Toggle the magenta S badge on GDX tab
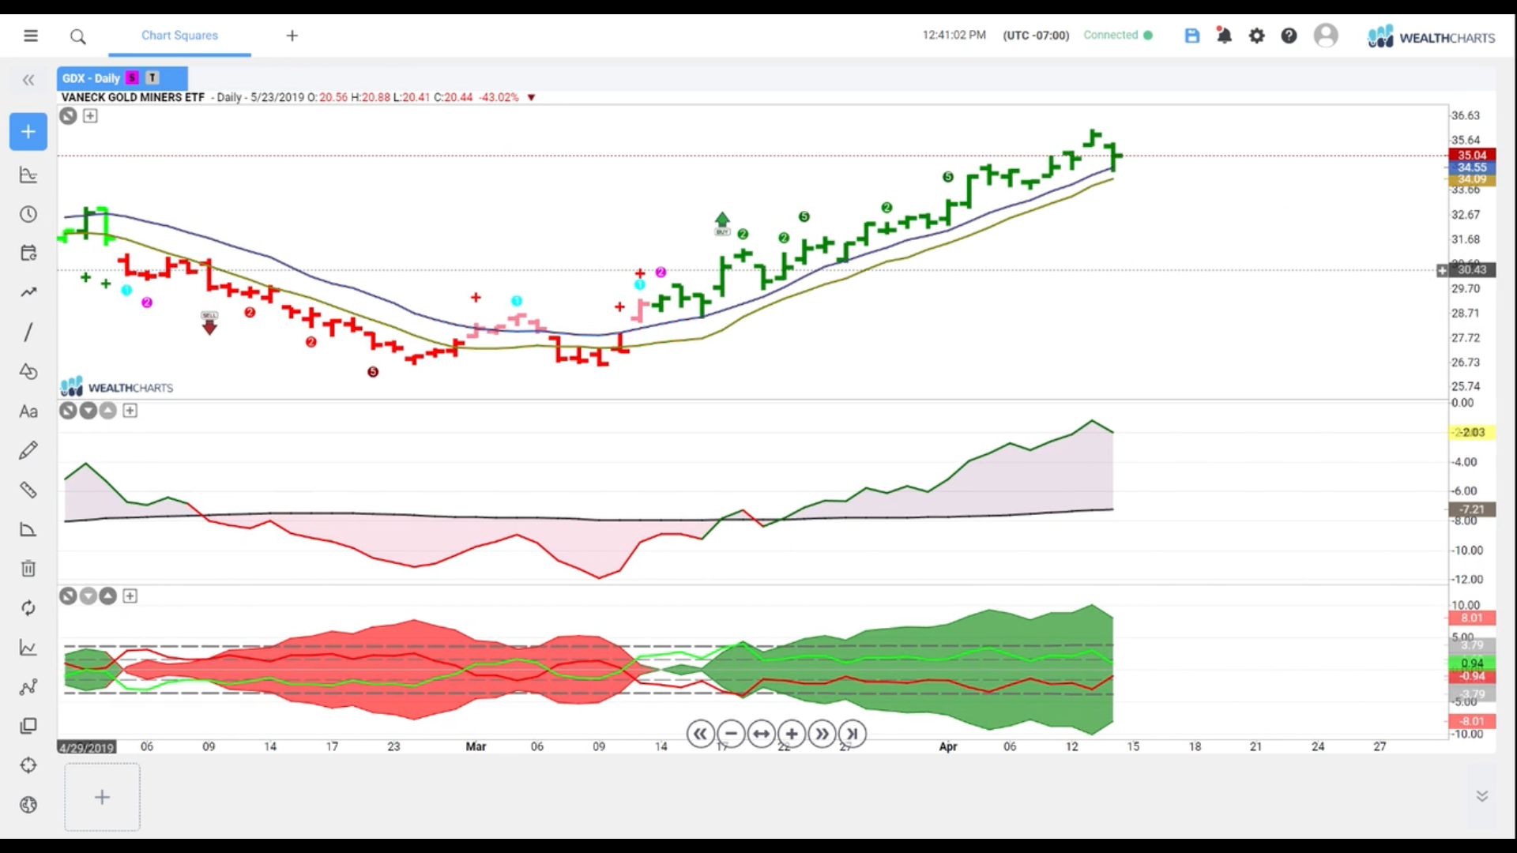The image size is (1517, 853). click(132, 77)
